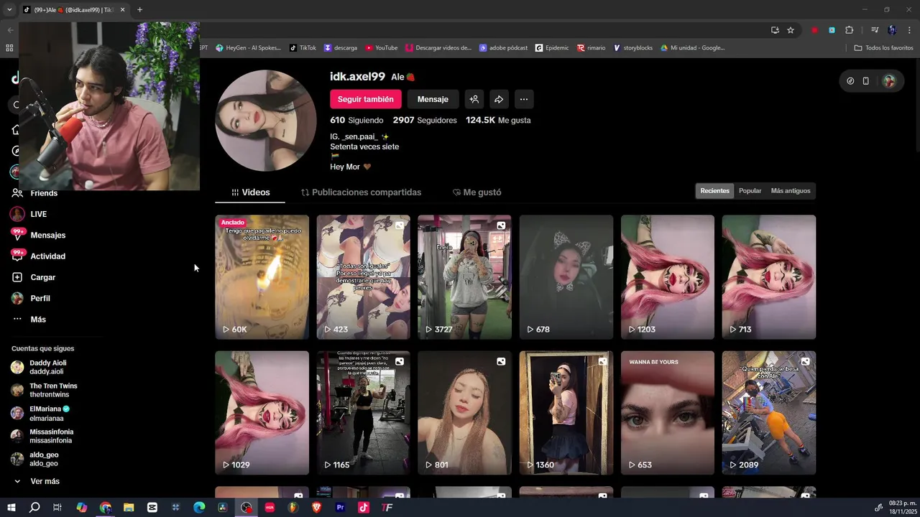This screenshot has width=920, height=517.
Task: Open Todos los favoritos folder
Action: [x=883, y=48]
